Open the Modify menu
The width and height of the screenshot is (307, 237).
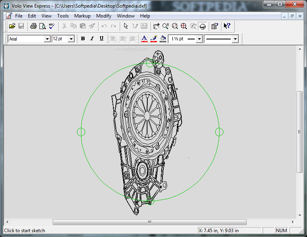point(104,16)
